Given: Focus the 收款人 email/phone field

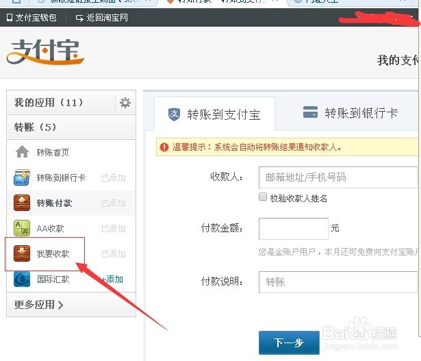Looking at the screenshot, I should (338, 177).
